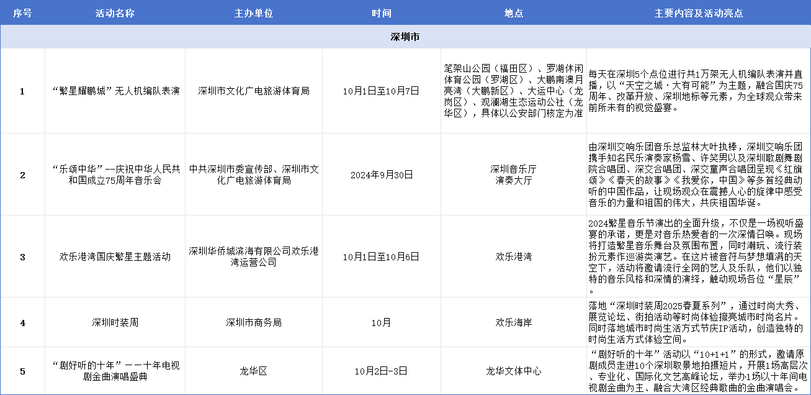
Task: Click the 深圳市商务局 organizer cell
Action: [253, 322]
